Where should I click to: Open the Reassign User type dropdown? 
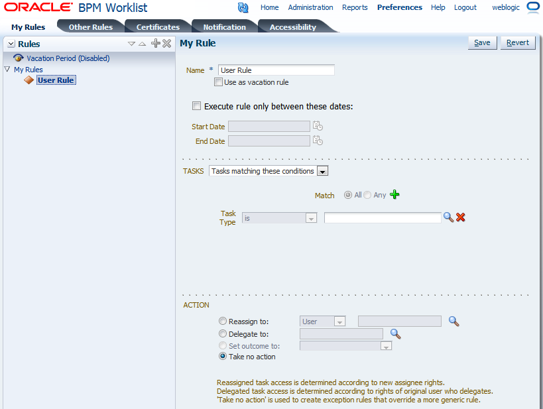coord(339,321)
